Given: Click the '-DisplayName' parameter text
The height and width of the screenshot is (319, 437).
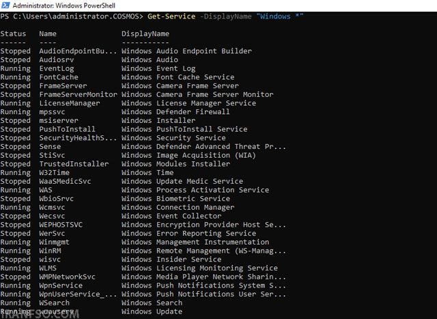Looking at the screenshot, I should [226, 16].
